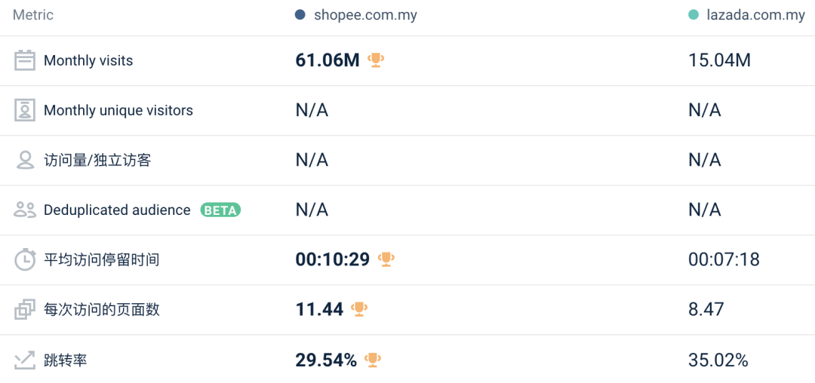Click the stacked pages icon beside 每次访问的页面数
The height and width of the screenshot is (383, 815).
[x=25, y=309]
